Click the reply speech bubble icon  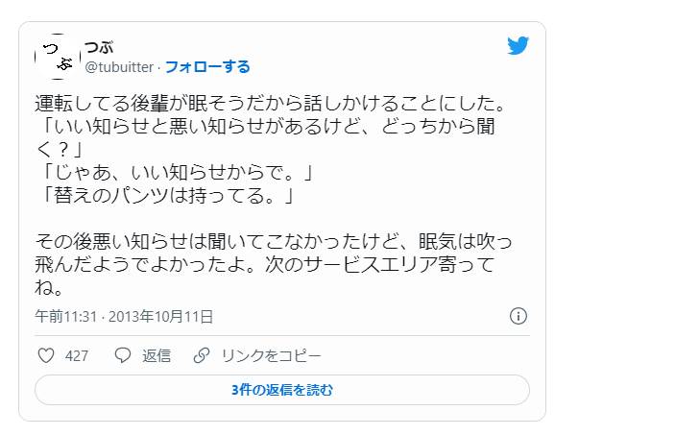click(123, 355)
